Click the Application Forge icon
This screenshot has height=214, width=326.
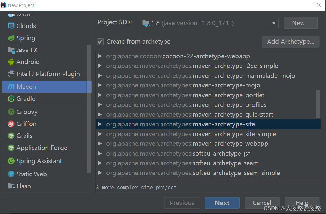[11, 148]
